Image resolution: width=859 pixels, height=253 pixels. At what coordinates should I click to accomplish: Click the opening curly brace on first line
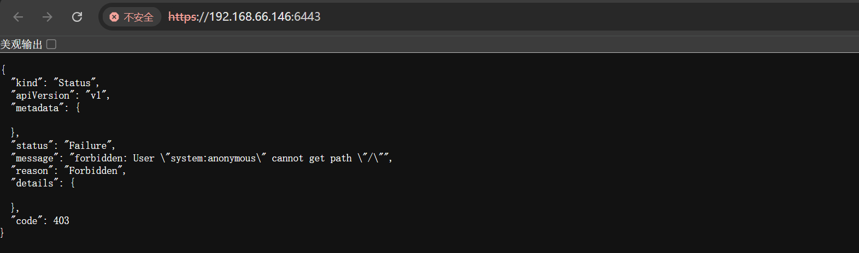pos(3,70)
